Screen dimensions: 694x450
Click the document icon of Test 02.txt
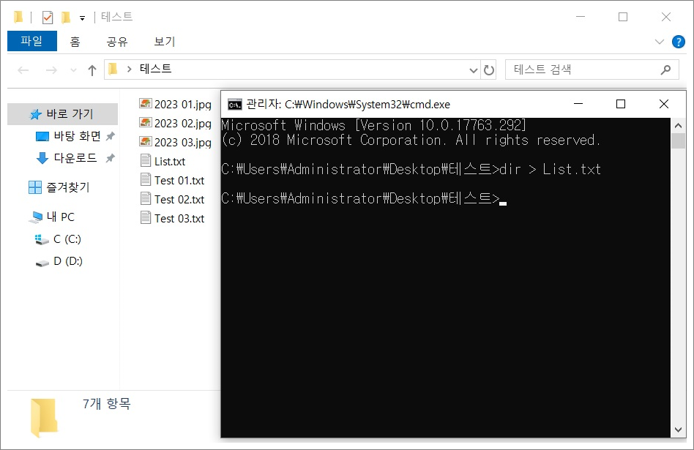pos(146,198)
